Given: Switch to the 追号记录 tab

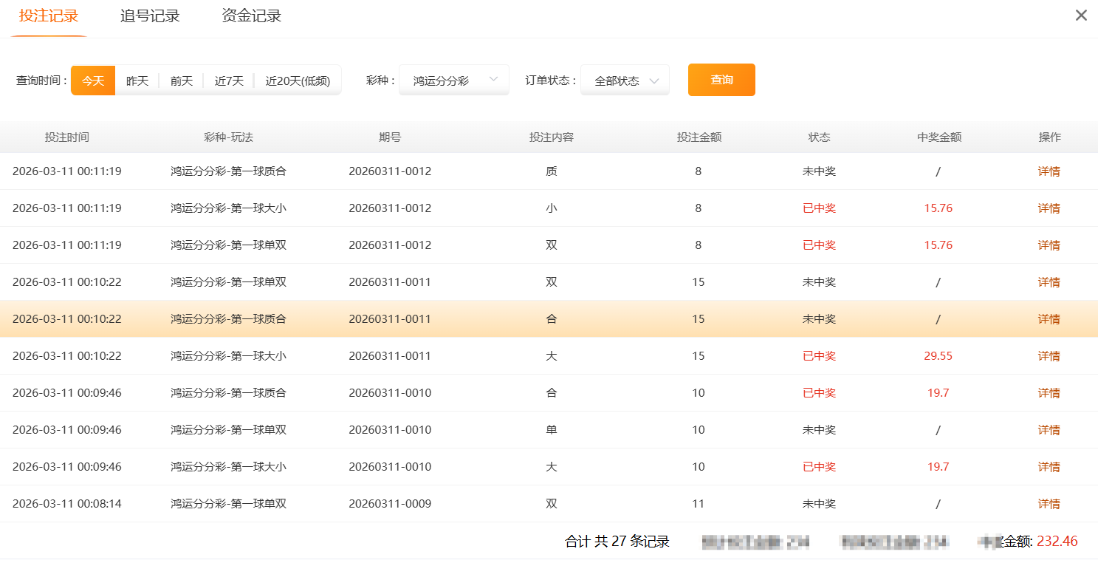Looking at the screenshot, I should coord(150,15).
